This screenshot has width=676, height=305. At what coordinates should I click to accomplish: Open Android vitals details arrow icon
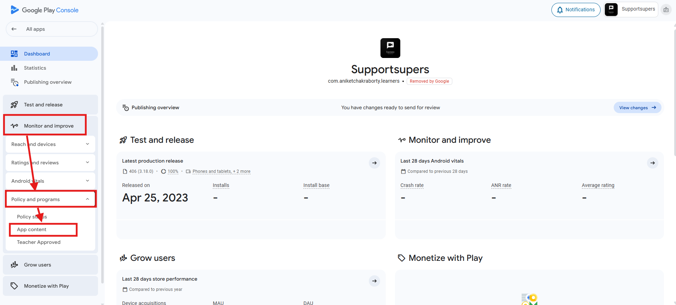[652, 163]
